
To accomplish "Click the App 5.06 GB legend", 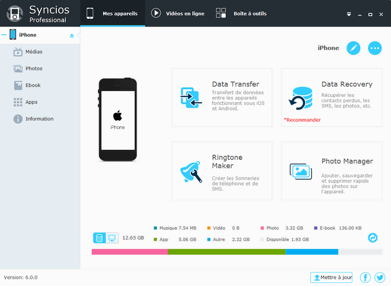I will tap(175, 240).
